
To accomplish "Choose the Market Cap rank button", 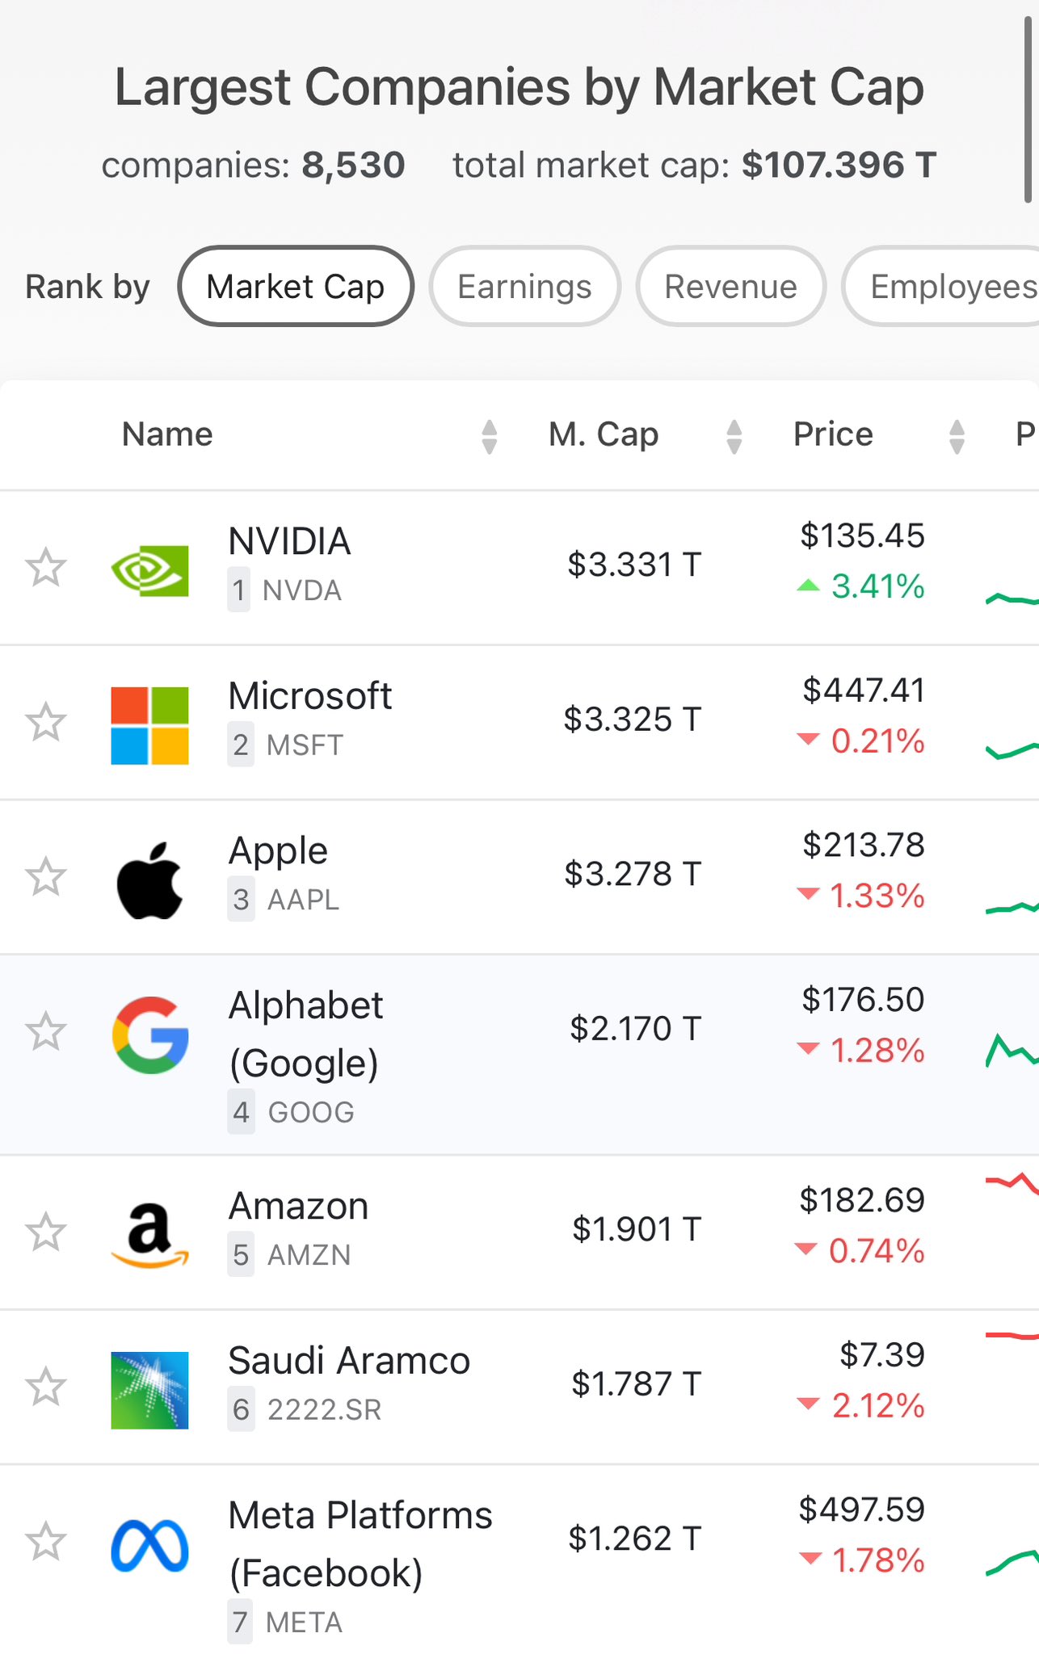I will click(x=296, y=286).
